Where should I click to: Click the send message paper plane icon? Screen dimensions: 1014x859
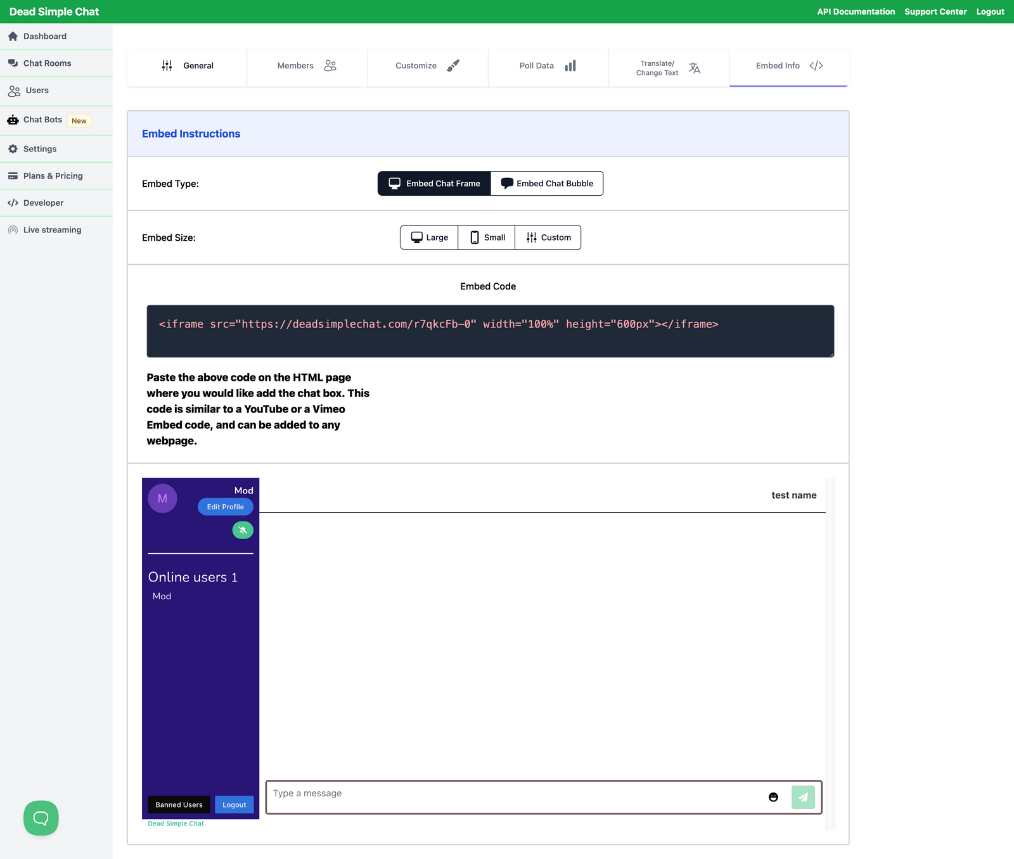803,797
